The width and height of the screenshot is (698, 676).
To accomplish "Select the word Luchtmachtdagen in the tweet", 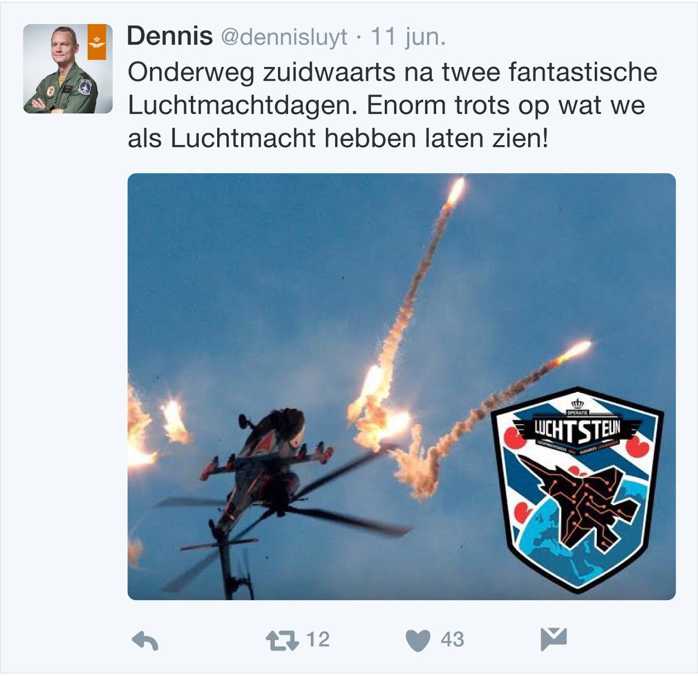I will (242, 106).
